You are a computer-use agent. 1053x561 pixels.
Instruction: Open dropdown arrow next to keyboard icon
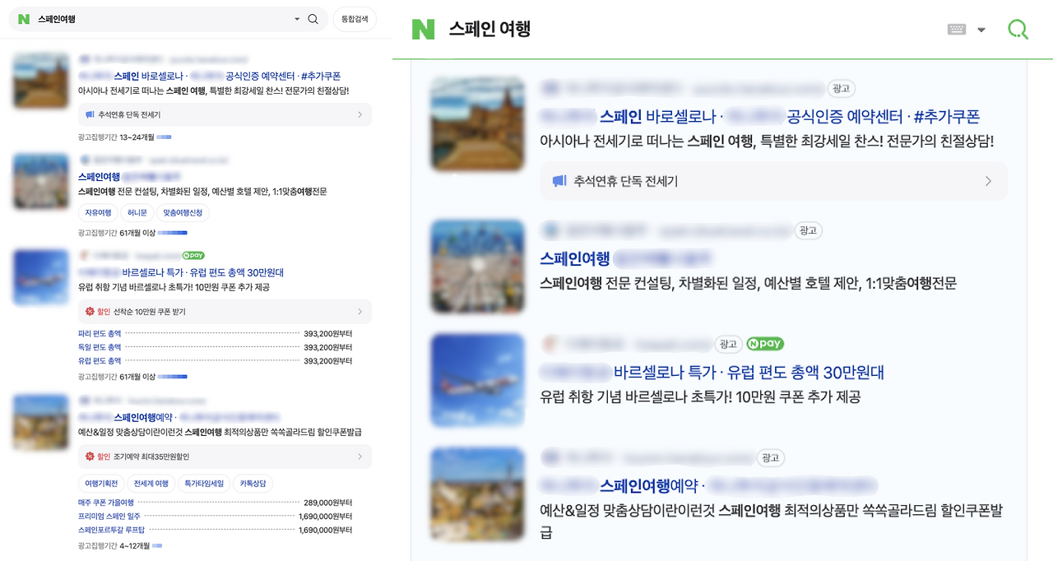click(x=981, y=30)
